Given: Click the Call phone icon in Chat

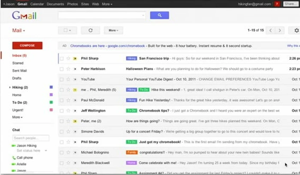Looking at the screenshot, I should [x=14, y=158].
